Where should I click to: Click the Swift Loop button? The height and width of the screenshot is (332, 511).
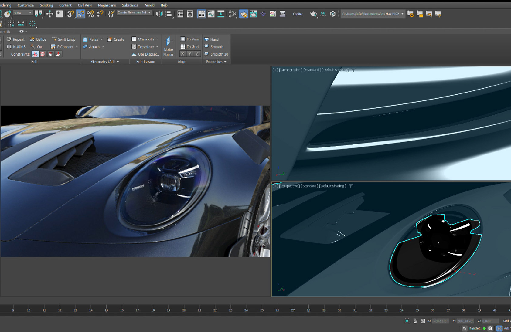point(63,39)
